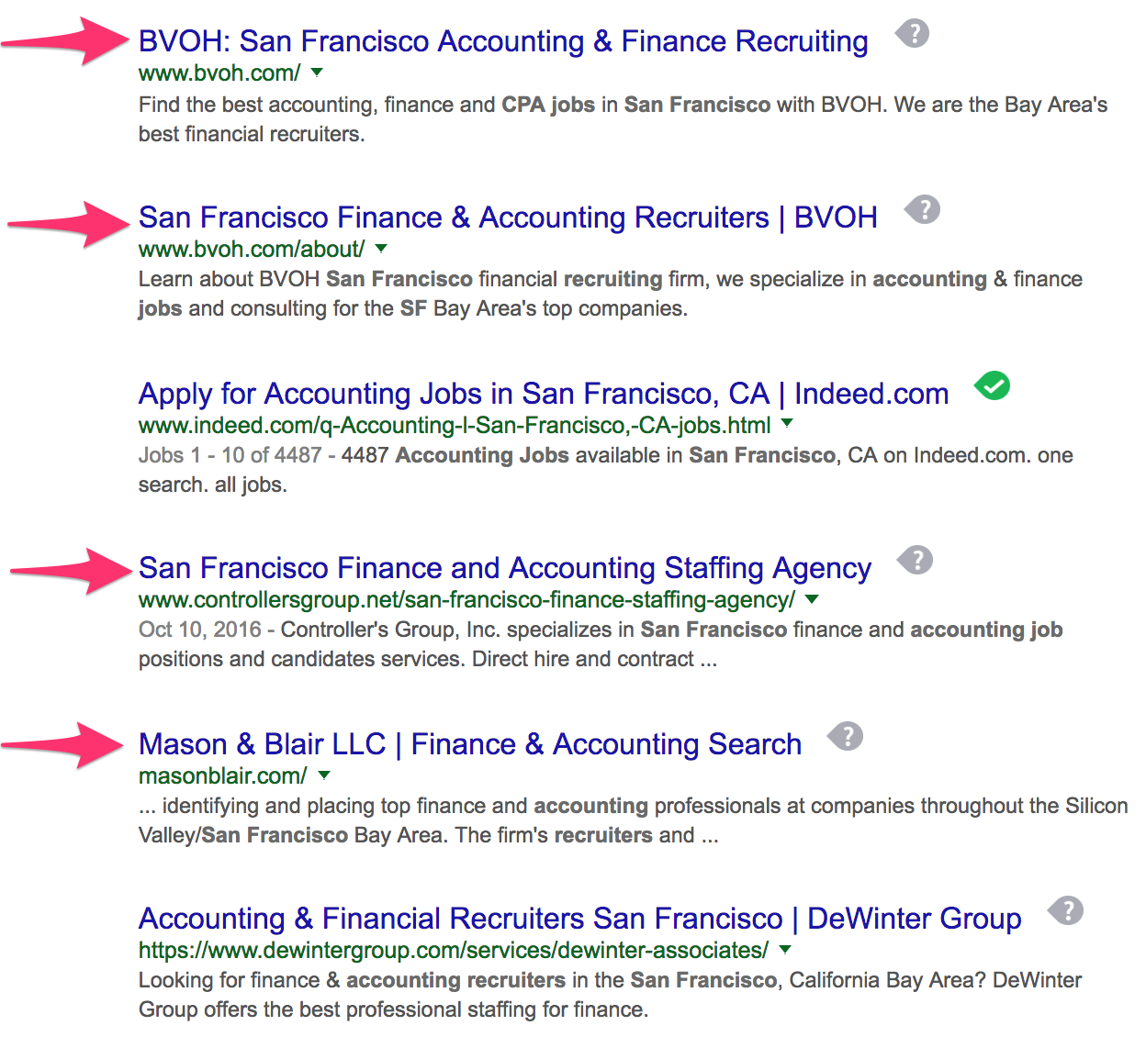Open Apply for Accounting Jobs Indeed.com result
1146x1048 pixels.
(x=544, y=394)
